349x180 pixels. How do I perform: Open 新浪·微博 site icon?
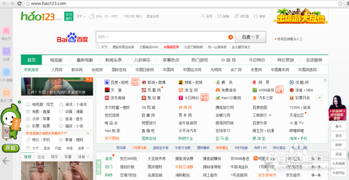[x=144, y=82]
